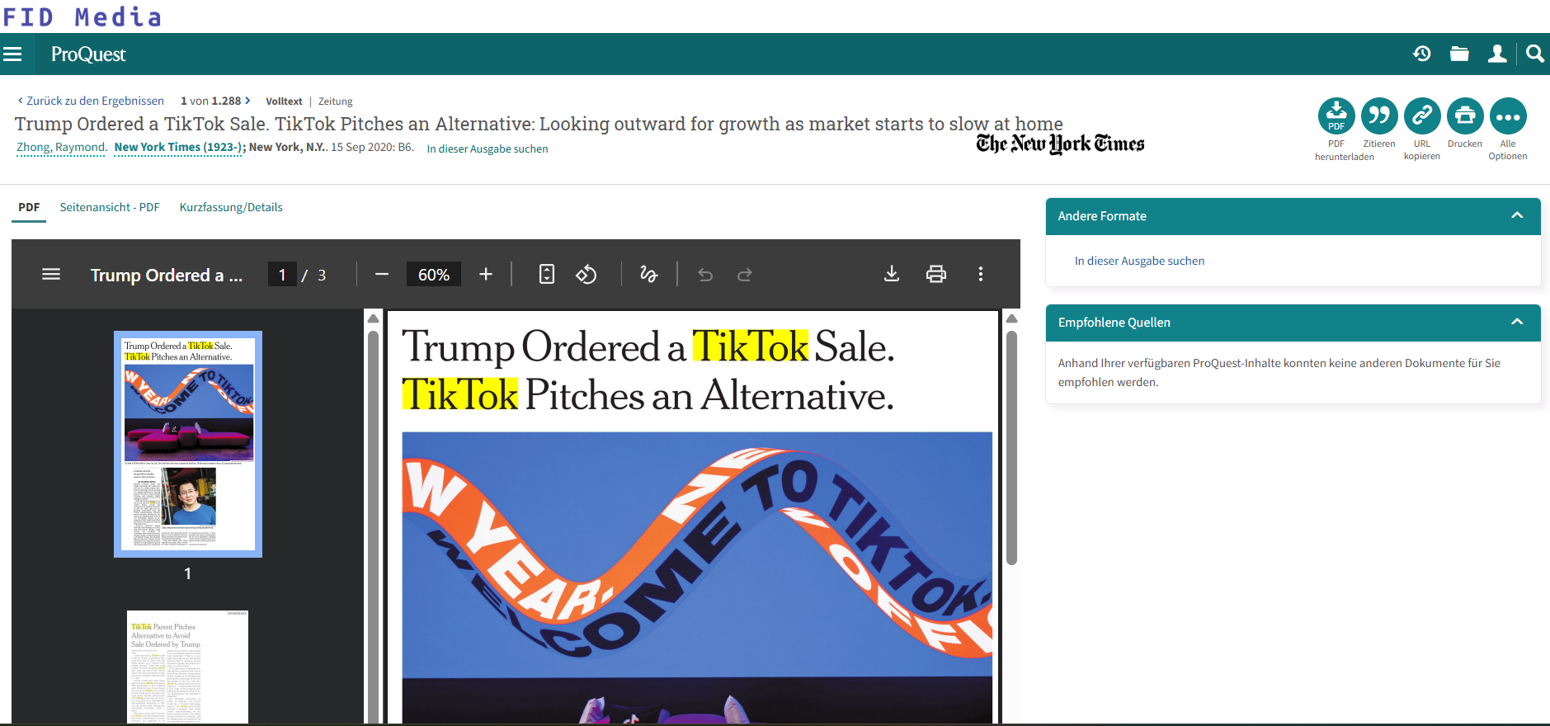Open Alle Optionen more menu
Viewport: 1550px width, 726px height.
pos(1507,117)
